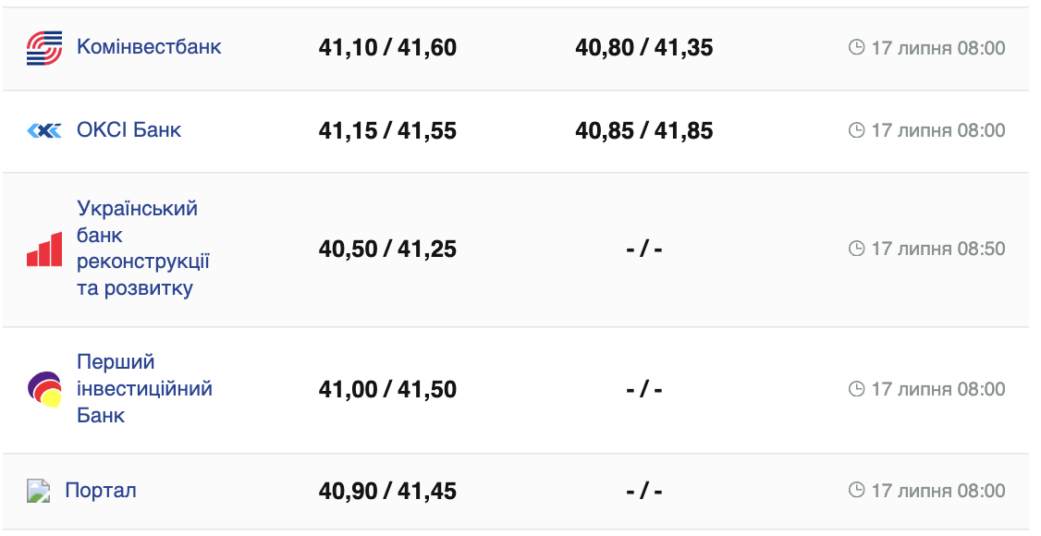Click the clock icon in Портал row
The image size is (1041, 536).
[x=856, y=490]
